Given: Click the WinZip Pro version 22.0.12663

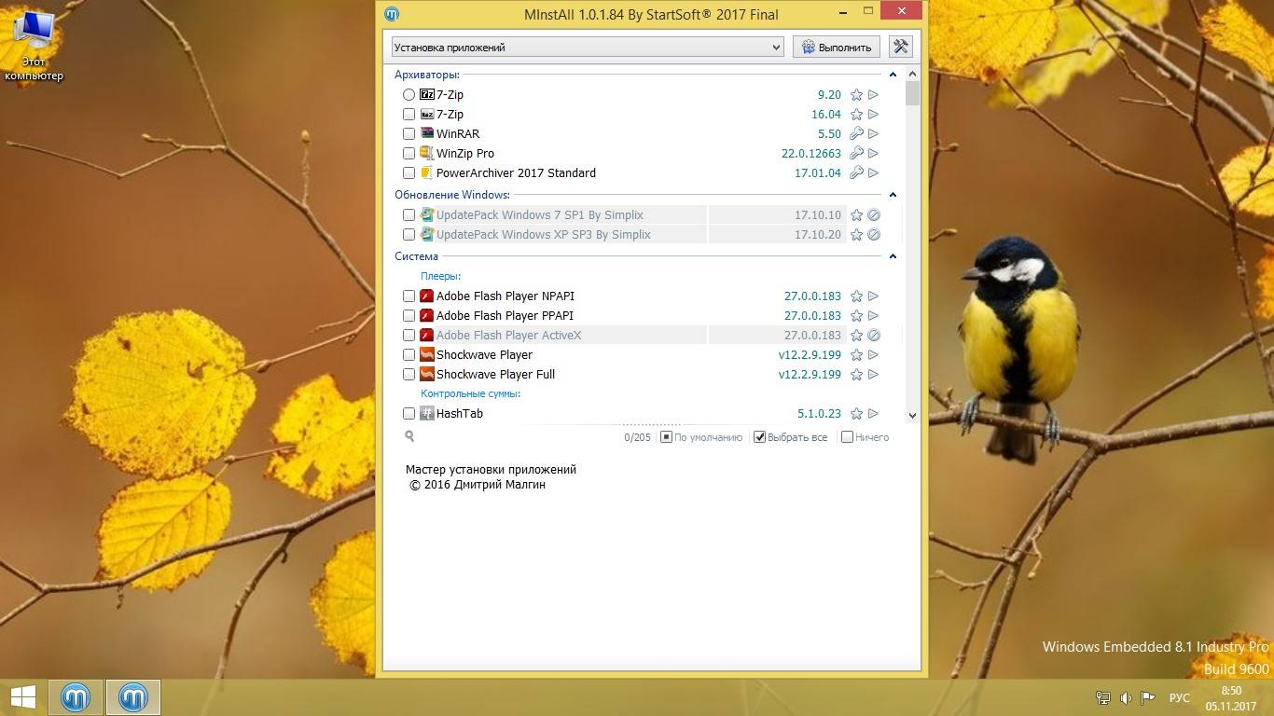Looking at the screenshot, I should (x=811, y=154).
